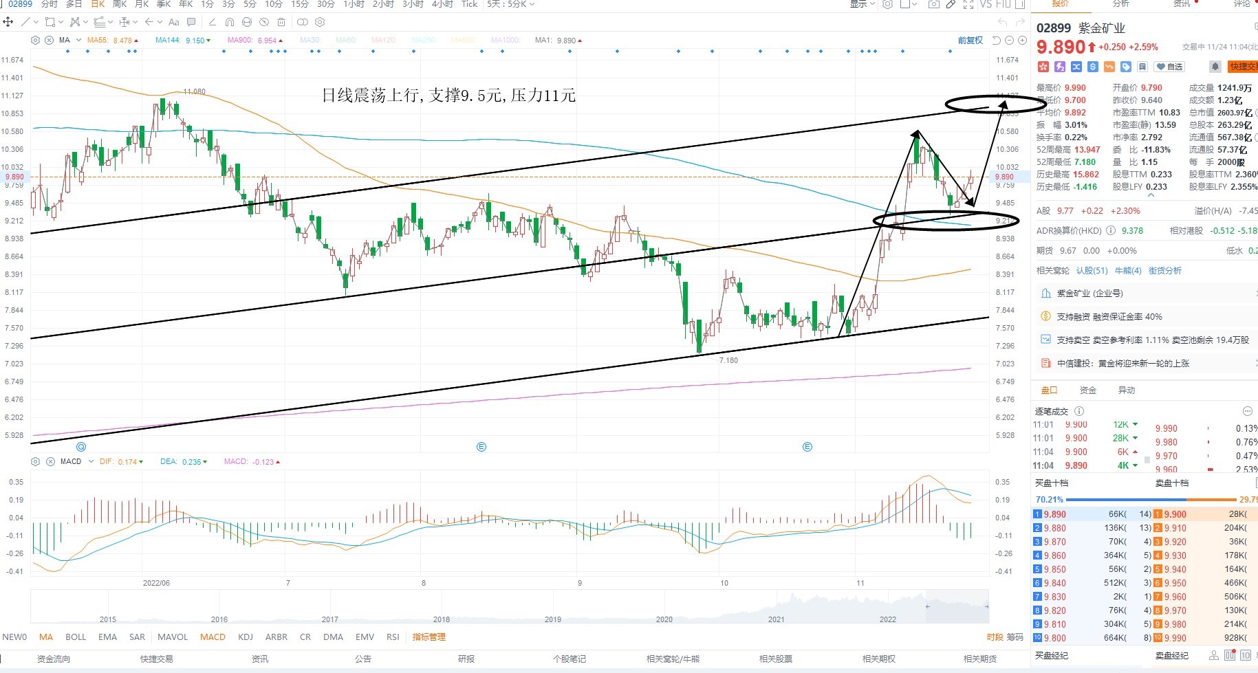The width and height of the screenshot is (1258, 673).
Task: Switch to 30分 timeframe
Action: tap(326, 4)
